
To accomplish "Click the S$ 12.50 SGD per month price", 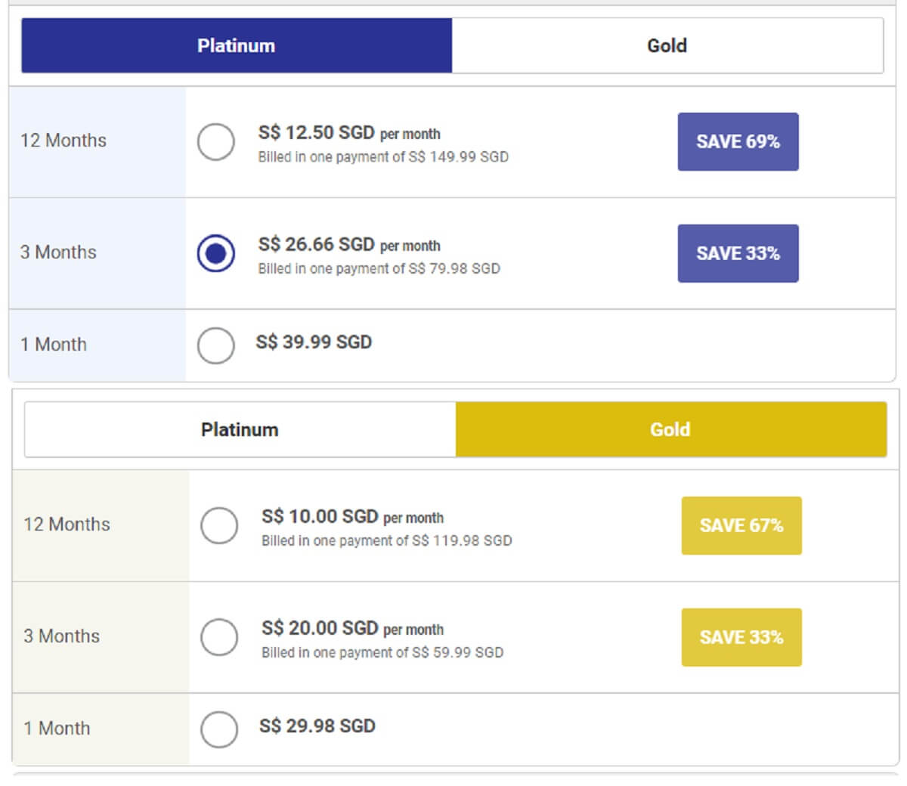I will [x=348, y=133].
